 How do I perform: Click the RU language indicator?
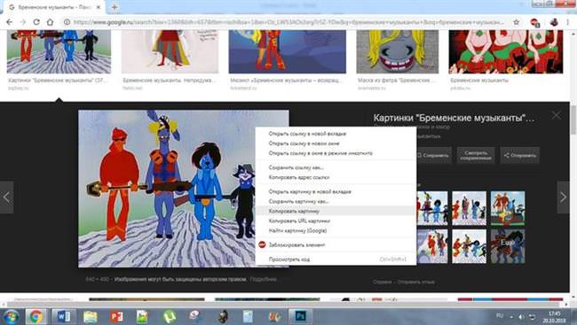point(500,315)
